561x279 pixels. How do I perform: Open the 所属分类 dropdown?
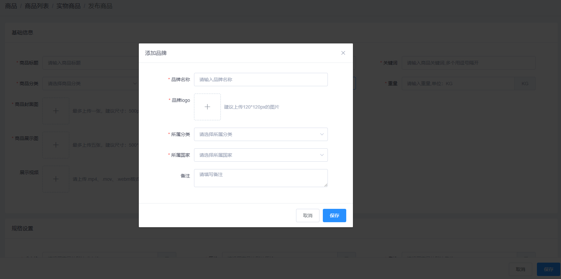pos(261,134)
